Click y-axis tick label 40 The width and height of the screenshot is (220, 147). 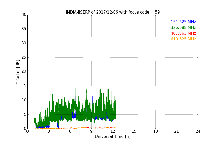tap(24, 15)
